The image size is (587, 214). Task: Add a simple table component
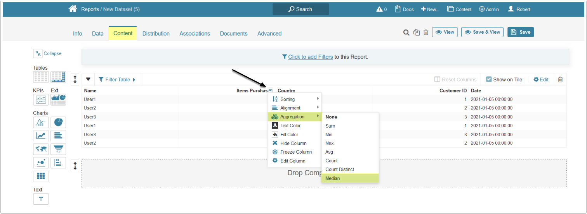41,77
